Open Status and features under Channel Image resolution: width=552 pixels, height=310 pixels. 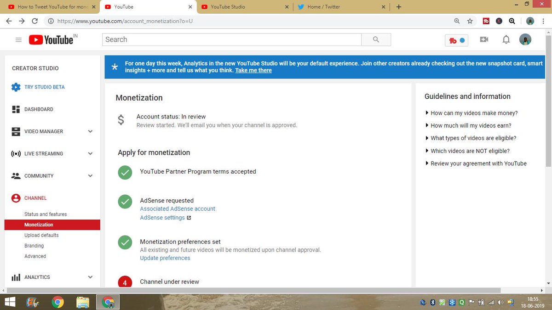click(46, 214)
